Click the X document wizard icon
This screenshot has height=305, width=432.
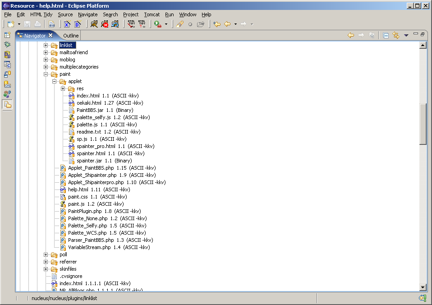pyautogui.click(x=67, y=24)
